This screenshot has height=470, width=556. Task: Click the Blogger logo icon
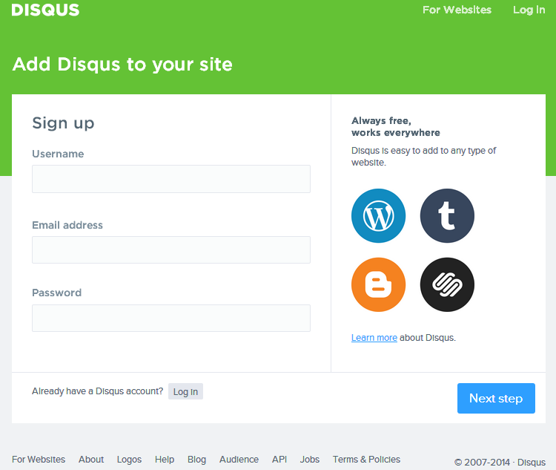[378, 284]
